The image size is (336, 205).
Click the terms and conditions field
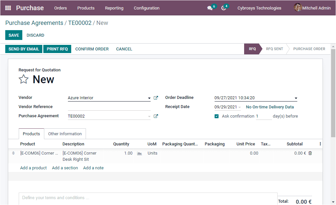click(x=148, y=197)
